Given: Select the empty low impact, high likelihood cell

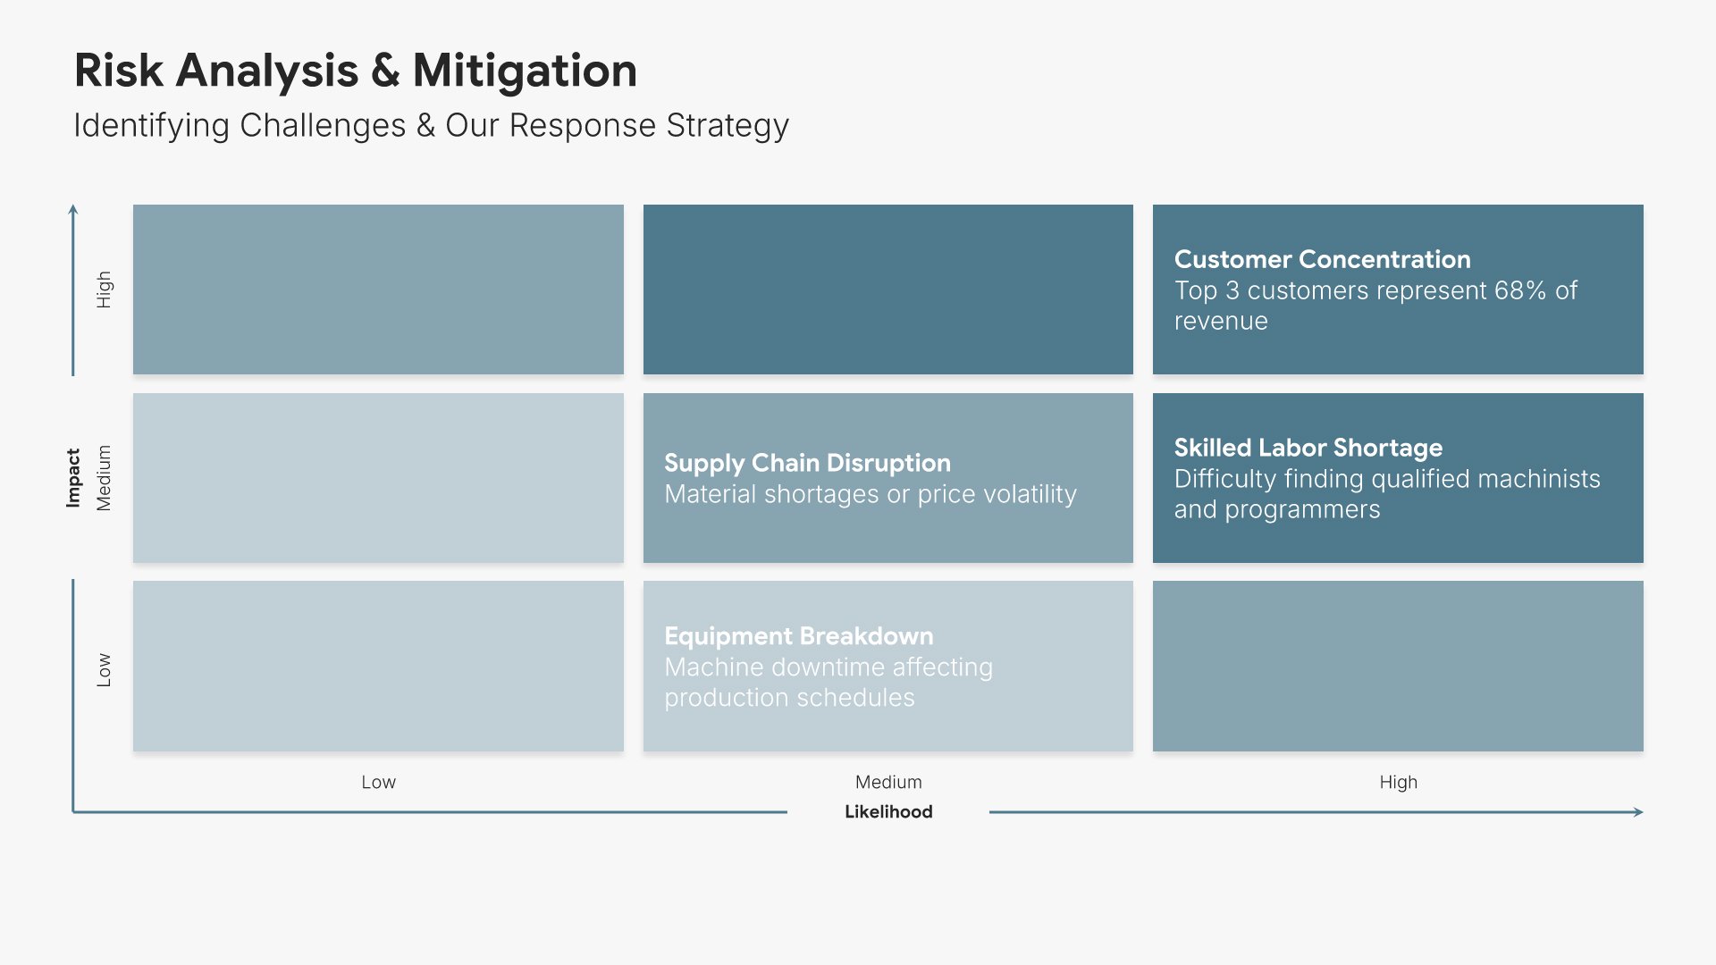Looking at the screenshot, I should pyautogui.click(x=1397, y=667).
